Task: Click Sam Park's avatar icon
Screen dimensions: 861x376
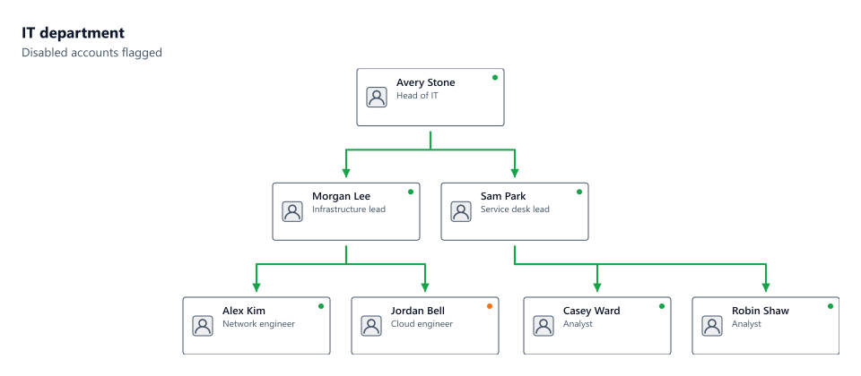Action: [461, 211]
